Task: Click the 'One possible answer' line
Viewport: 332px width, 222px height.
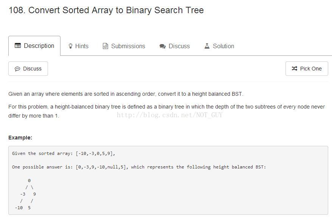Action: (x=139, y=167)
